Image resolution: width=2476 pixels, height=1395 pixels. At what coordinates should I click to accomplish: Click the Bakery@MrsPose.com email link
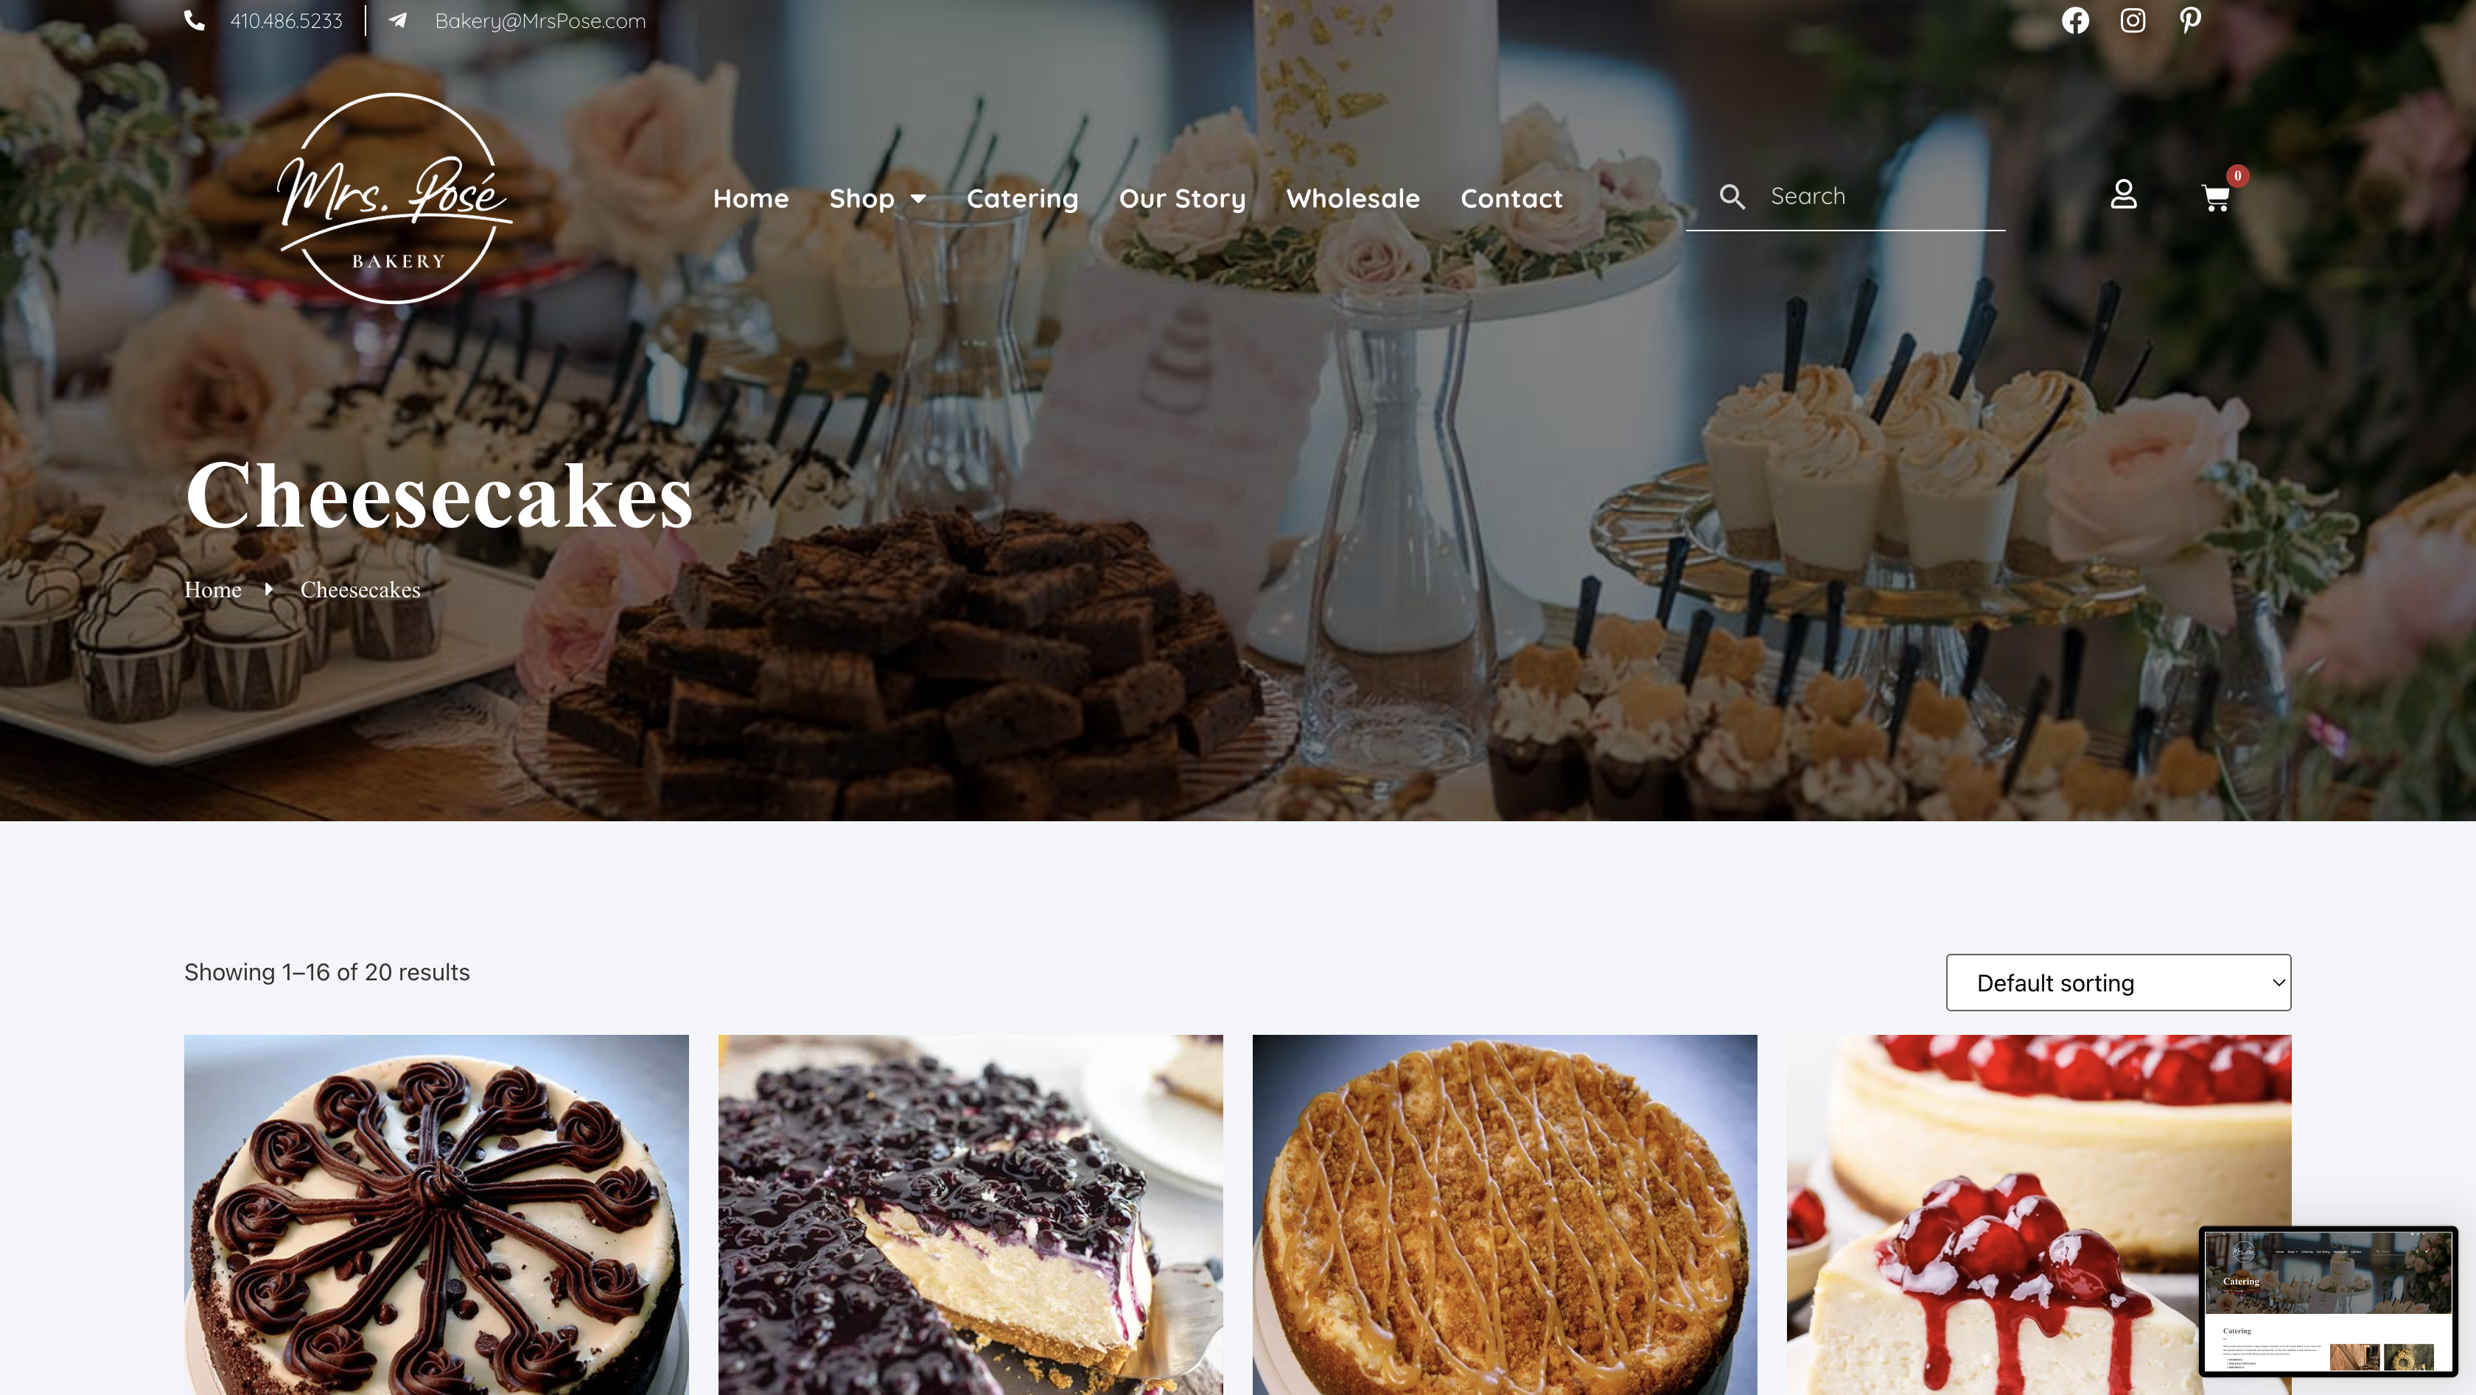click(x=540, y=20)
